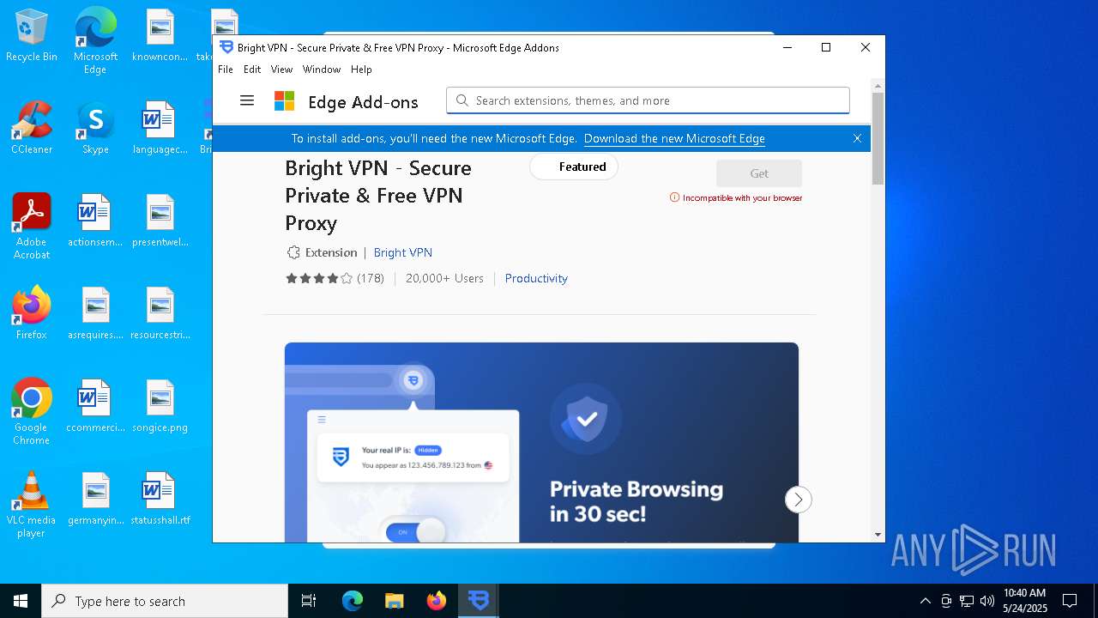Viewport: 1098px width, 618px height.
Task: Open the Window menu
Action: coord(322,70)
